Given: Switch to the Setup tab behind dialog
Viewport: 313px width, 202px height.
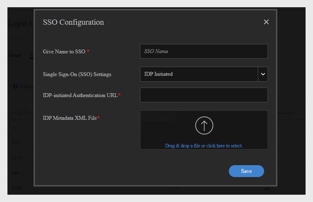Looking at the screenshot, I should click(x=15, y=55).
